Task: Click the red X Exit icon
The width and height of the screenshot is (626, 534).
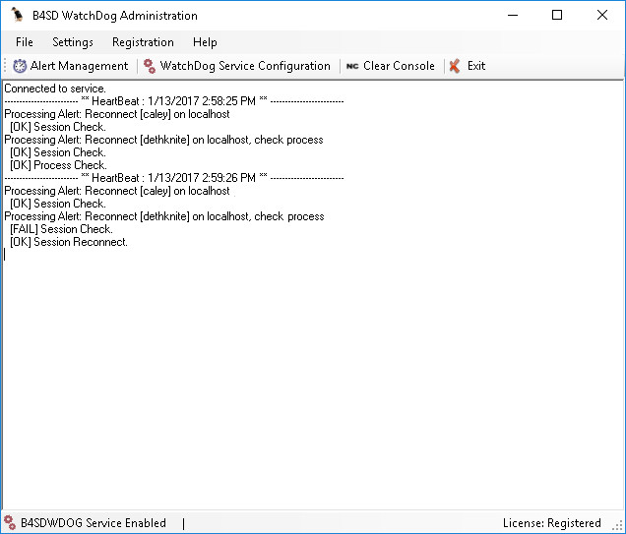Action: 455,66
